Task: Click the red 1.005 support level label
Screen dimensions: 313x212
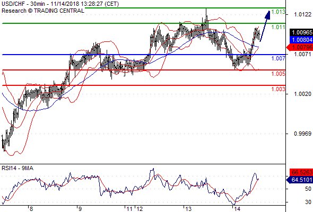Action: click(279, 74)
